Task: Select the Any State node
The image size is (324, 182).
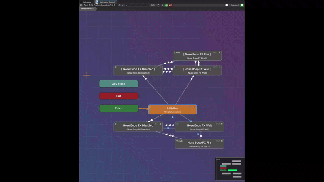Action: (x=119, y=84)
